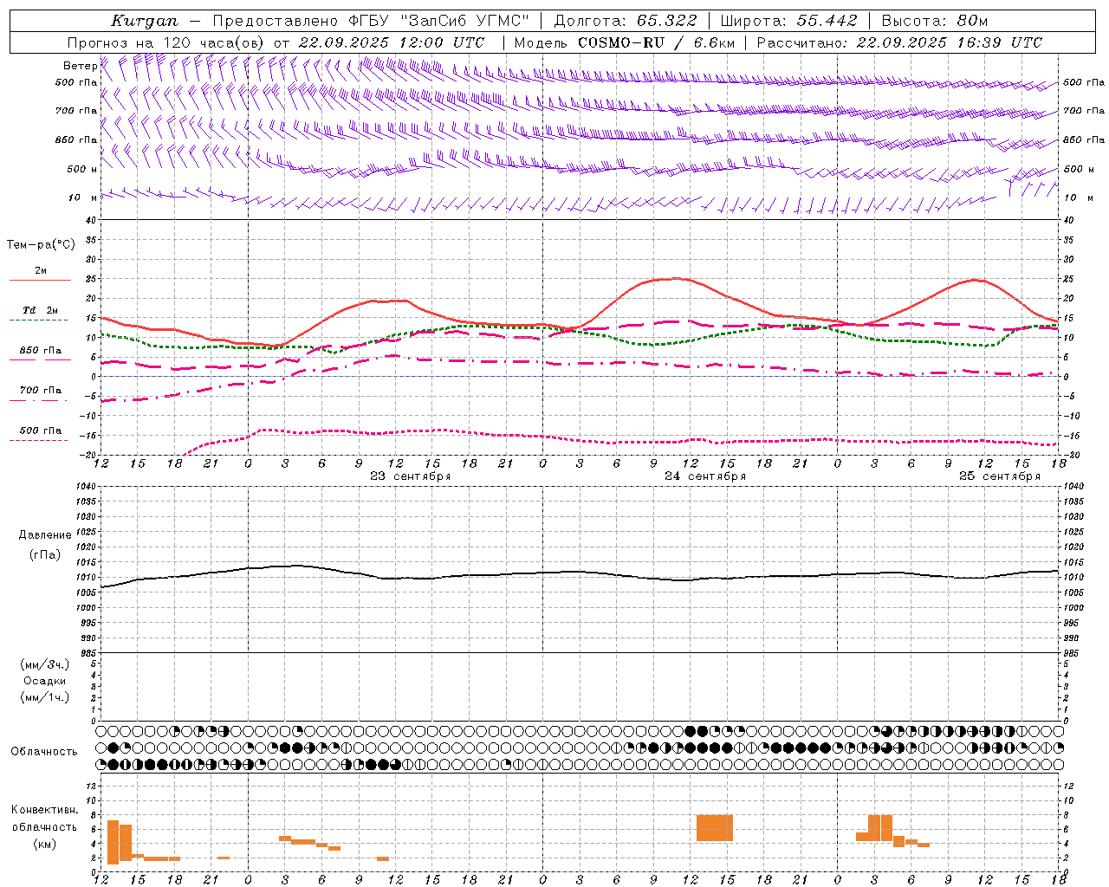Select the (мм/1ч.) precipitation unit label

point(45,697)
